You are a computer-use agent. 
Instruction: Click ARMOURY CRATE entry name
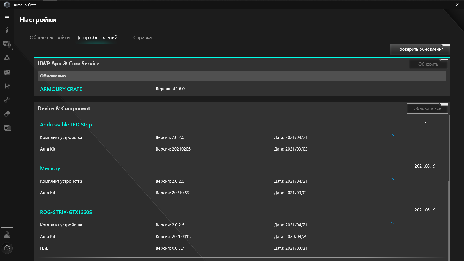pos(61,89)
